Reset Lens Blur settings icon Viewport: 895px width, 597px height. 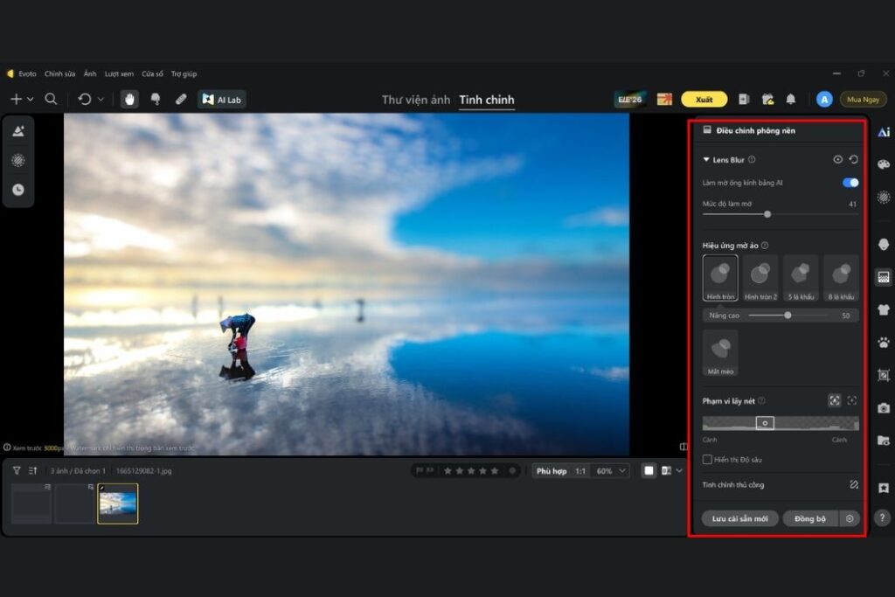point(853,160)
